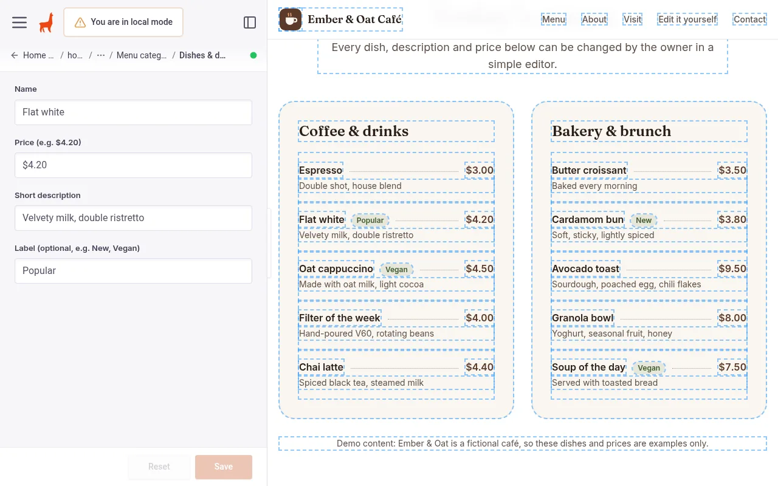Screen dimensions: 778x486
Task: Select price $7.50
Action: click(x=732, y=367)
